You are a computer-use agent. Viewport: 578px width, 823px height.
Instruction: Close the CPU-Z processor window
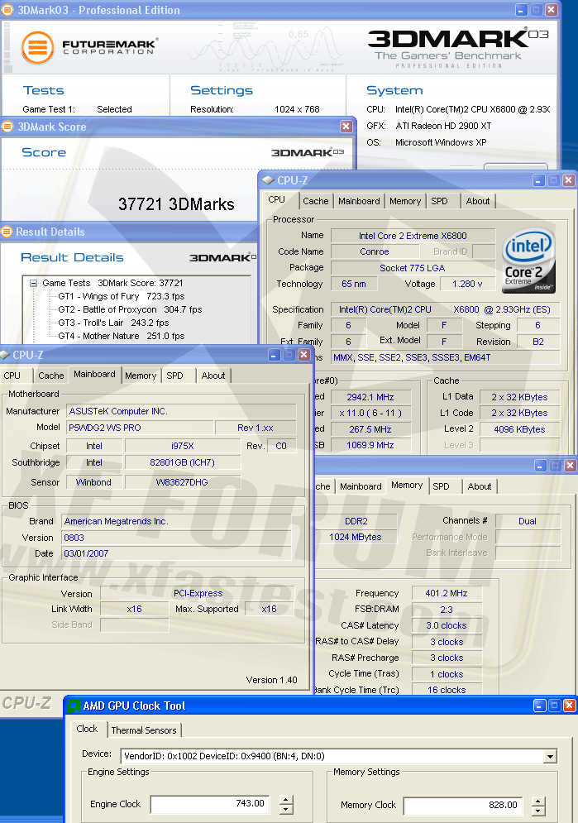(569, 180)
